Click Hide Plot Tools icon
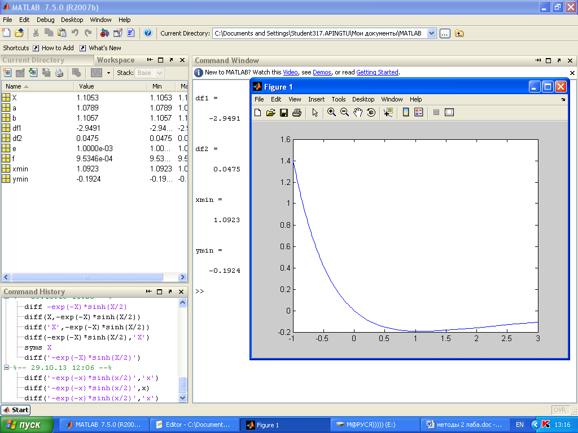This screenshot has height=433, width=578. click(x=436, y=112)
